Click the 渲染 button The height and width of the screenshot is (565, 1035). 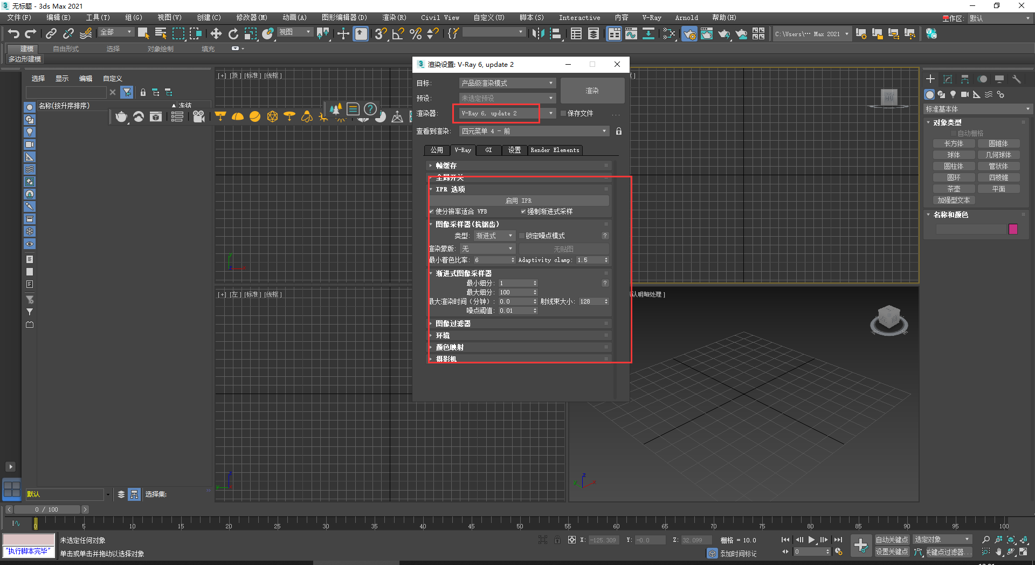[x=592, y=90]
